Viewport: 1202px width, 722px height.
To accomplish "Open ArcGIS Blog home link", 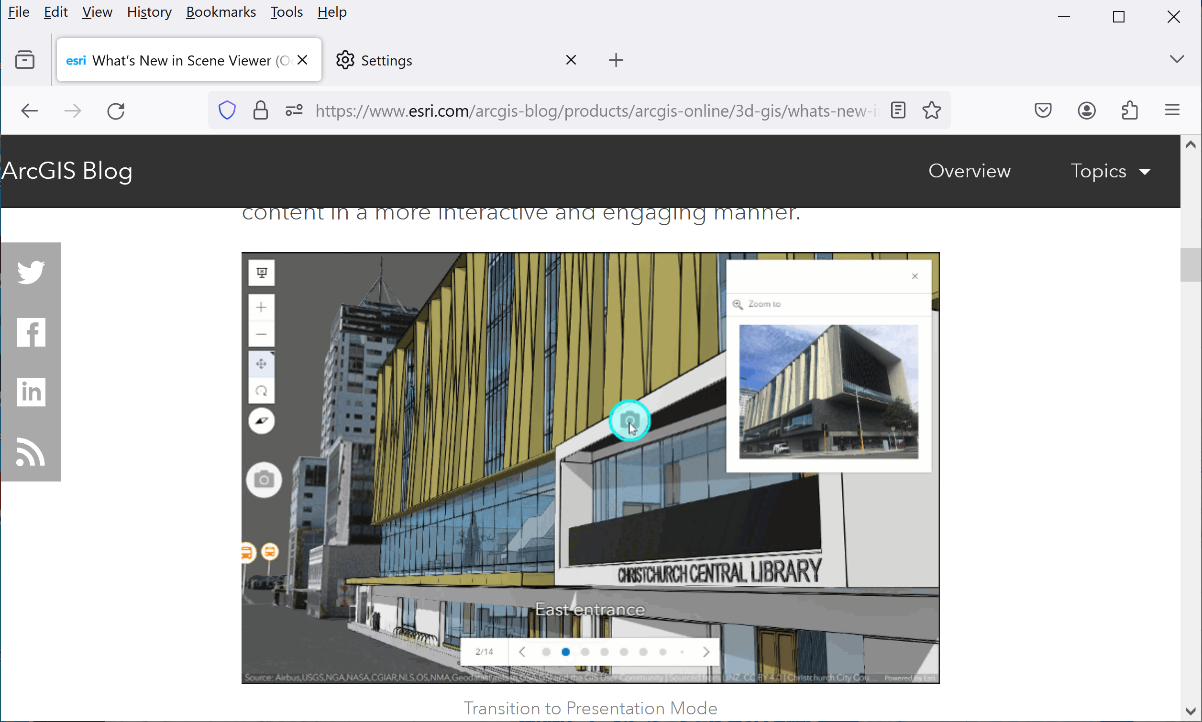I will (x=66, y=171).
